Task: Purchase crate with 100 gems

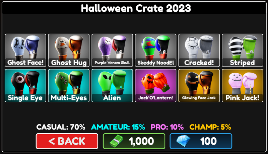Action: coord(201,141)
